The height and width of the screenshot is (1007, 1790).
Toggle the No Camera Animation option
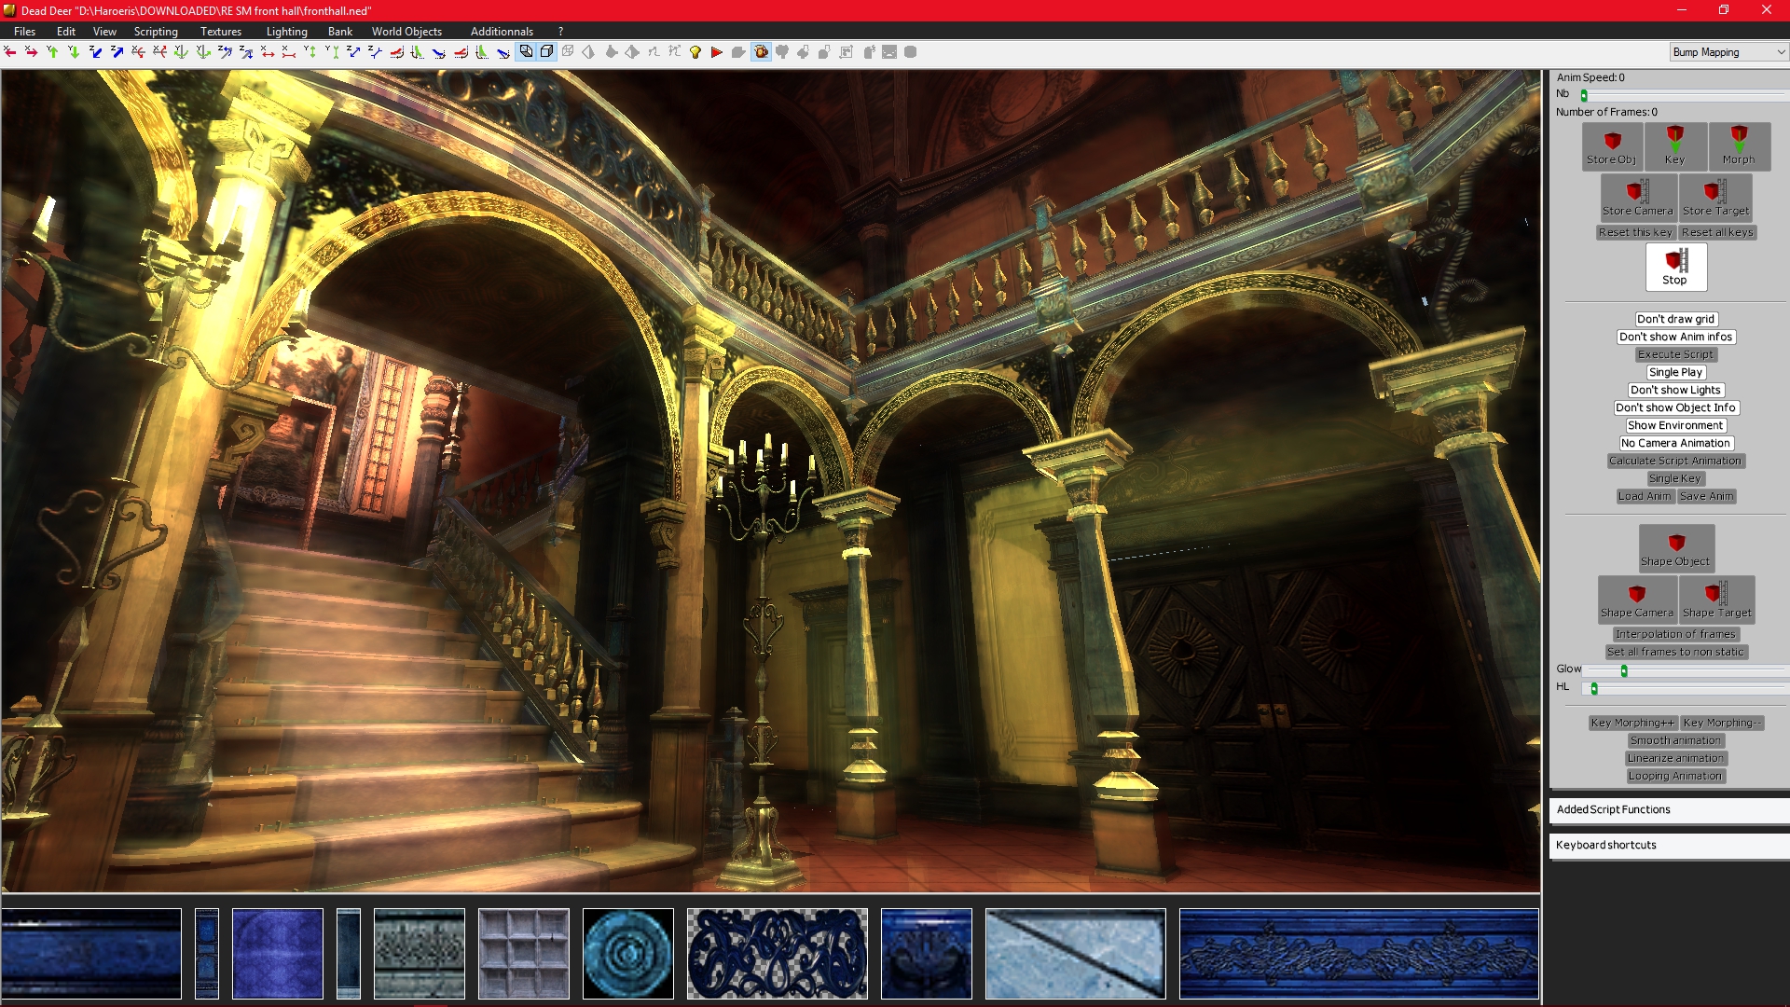[1675, 443]
